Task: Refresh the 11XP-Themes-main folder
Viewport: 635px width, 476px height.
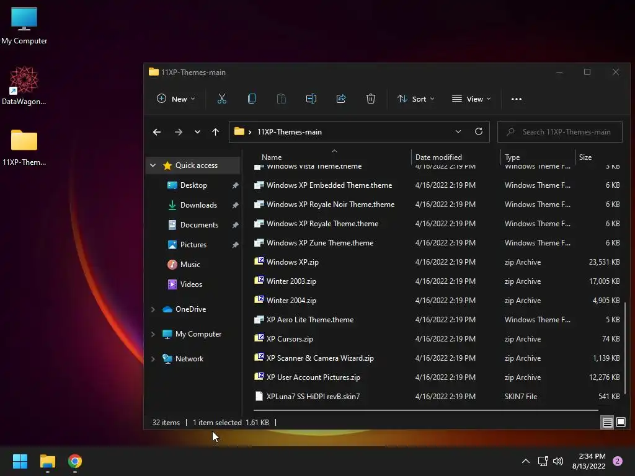Action: (479, 131)
